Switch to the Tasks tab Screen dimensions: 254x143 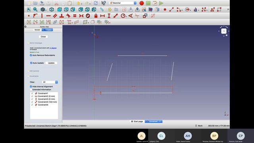click(x=47, y=30)
